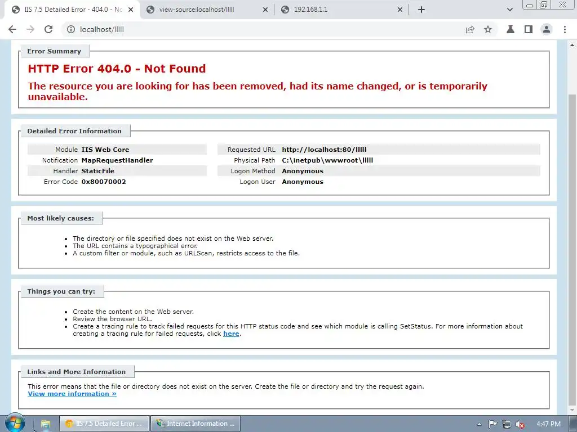The width and height of the screenshot is (577, 432).
Task: Close the view-source:localhost tab
Action: (x=265, y=10)
